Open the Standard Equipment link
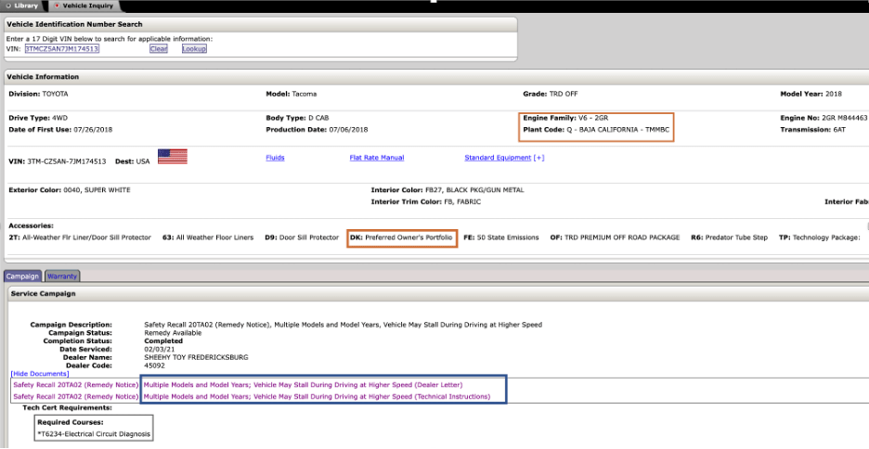The width and height of the screenshot is (869, 449). tap(498, 158)
